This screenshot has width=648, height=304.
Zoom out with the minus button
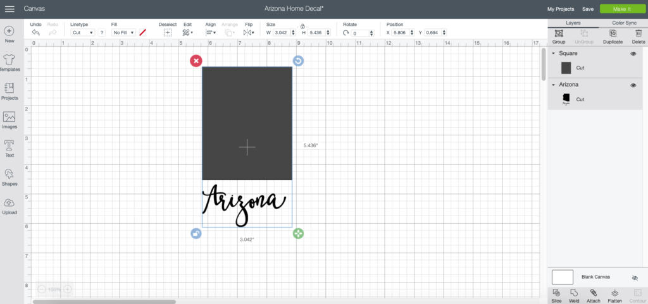pyautogui.click(x=42, y=289)
